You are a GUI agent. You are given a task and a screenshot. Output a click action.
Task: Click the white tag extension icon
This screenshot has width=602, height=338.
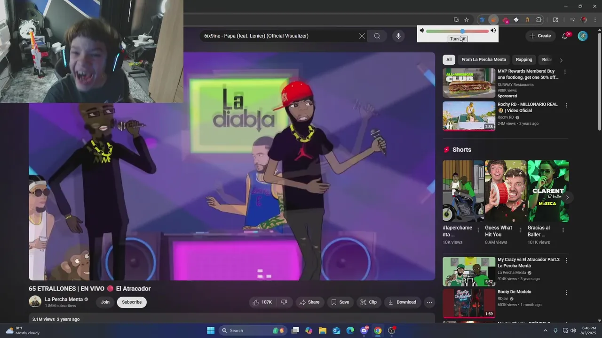point(516,20)
